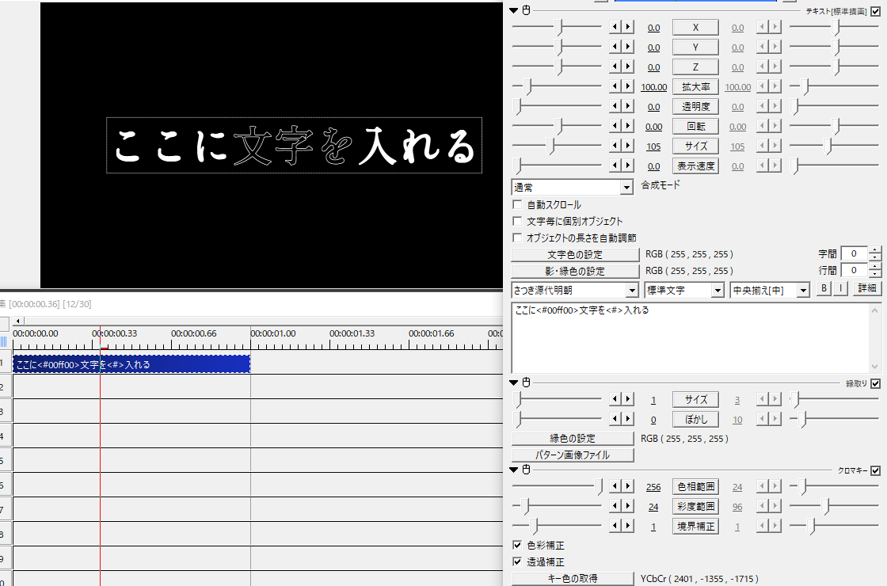The image size is (887, 586).
Task: Click the left 回転 slider track
Action: point(557,127)
